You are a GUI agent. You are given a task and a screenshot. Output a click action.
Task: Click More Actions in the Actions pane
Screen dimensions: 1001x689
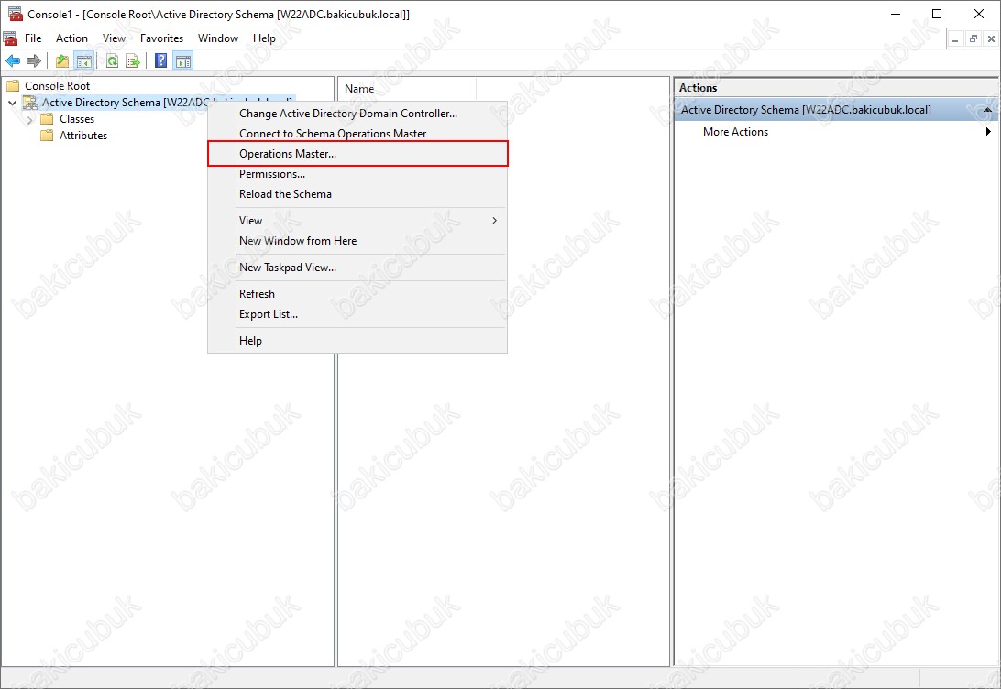(735, 132)
